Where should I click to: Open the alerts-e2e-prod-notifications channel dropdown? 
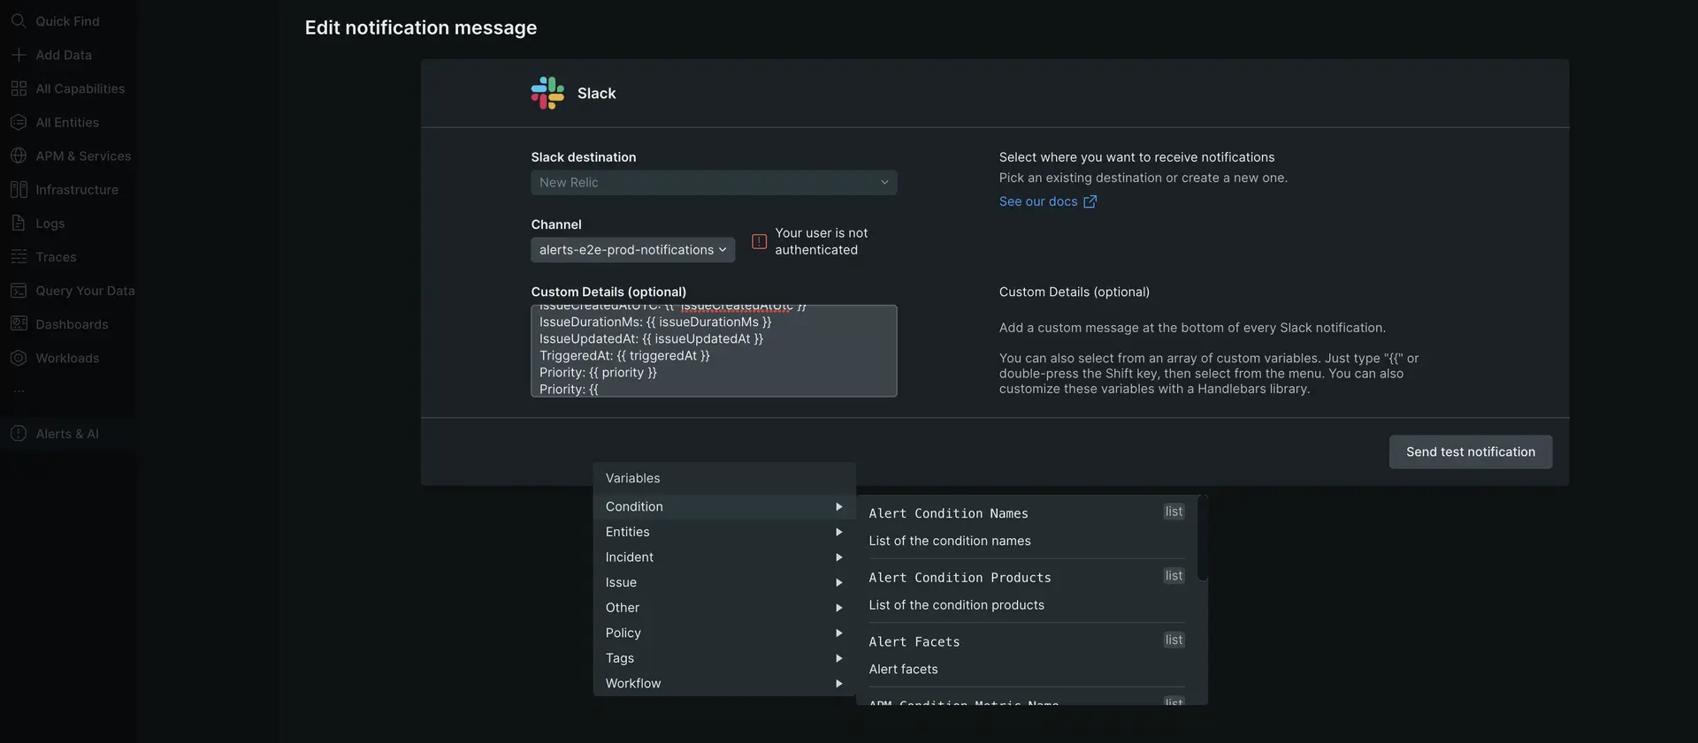pos(632,250)
